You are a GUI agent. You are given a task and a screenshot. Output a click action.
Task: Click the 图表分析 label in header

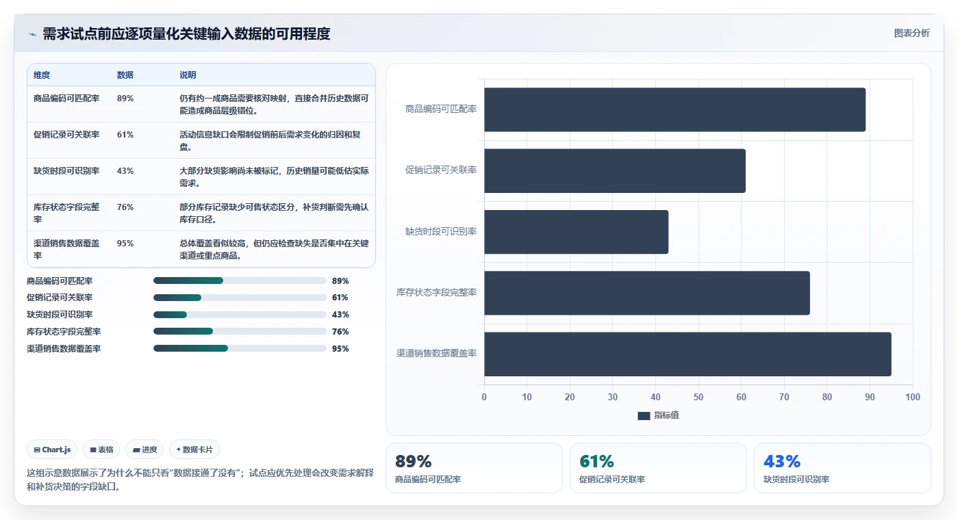[911, 33]
